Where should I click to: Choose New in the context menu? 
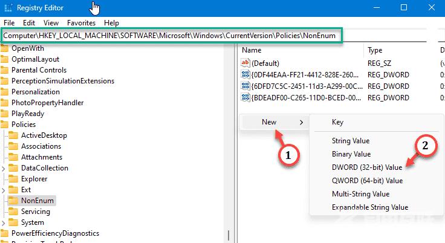(274, 122)
